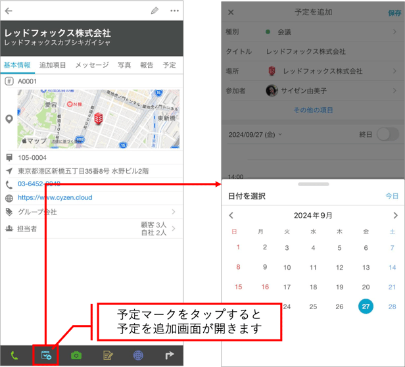The height and width of the screenshot is (367, 405).
Task: Go to next month in calendar
Action: coord(395,215)
